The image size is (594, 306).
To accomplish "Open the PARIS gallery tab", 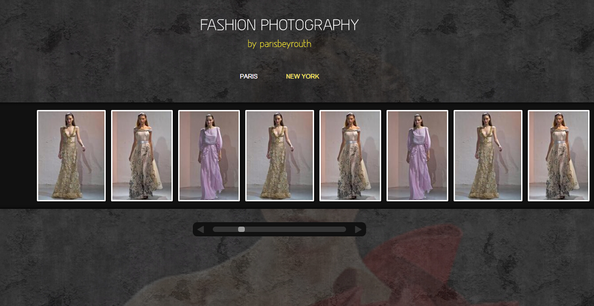I will [x=249, y=76].
